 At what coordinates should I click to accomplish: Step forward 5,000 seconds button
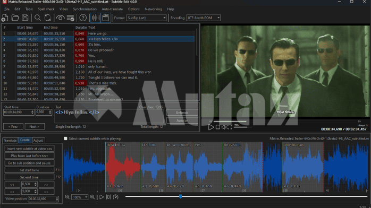46,192
